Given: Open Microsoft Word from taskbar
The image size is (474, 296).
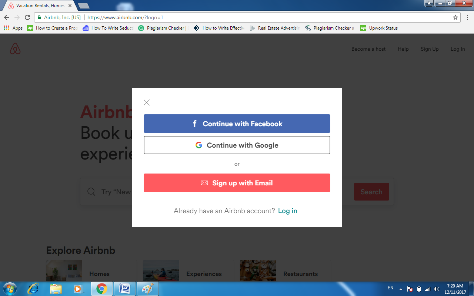Looking at the screenshot, I should (x=125, y=289).
